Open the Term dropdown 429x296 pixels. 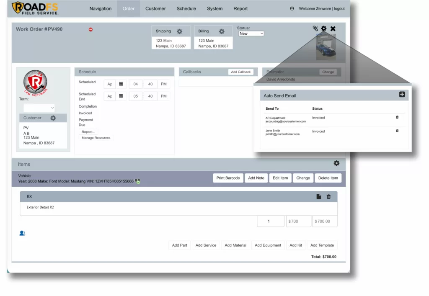click(x=39, y=108)
